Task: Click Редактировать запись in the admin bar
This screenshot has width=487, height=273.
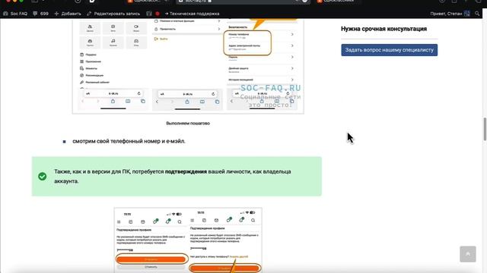Action: pos(113,14)
